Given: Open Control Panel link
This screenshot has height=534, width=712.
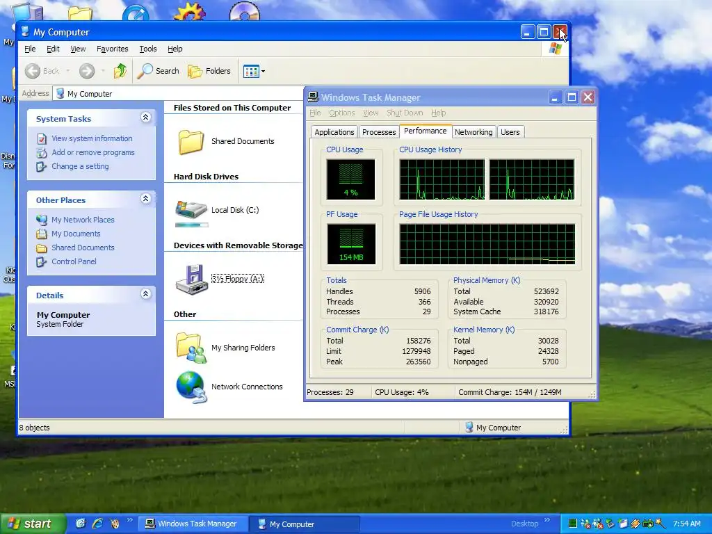Looking at the screenshot, I should (x=74, y=261).
